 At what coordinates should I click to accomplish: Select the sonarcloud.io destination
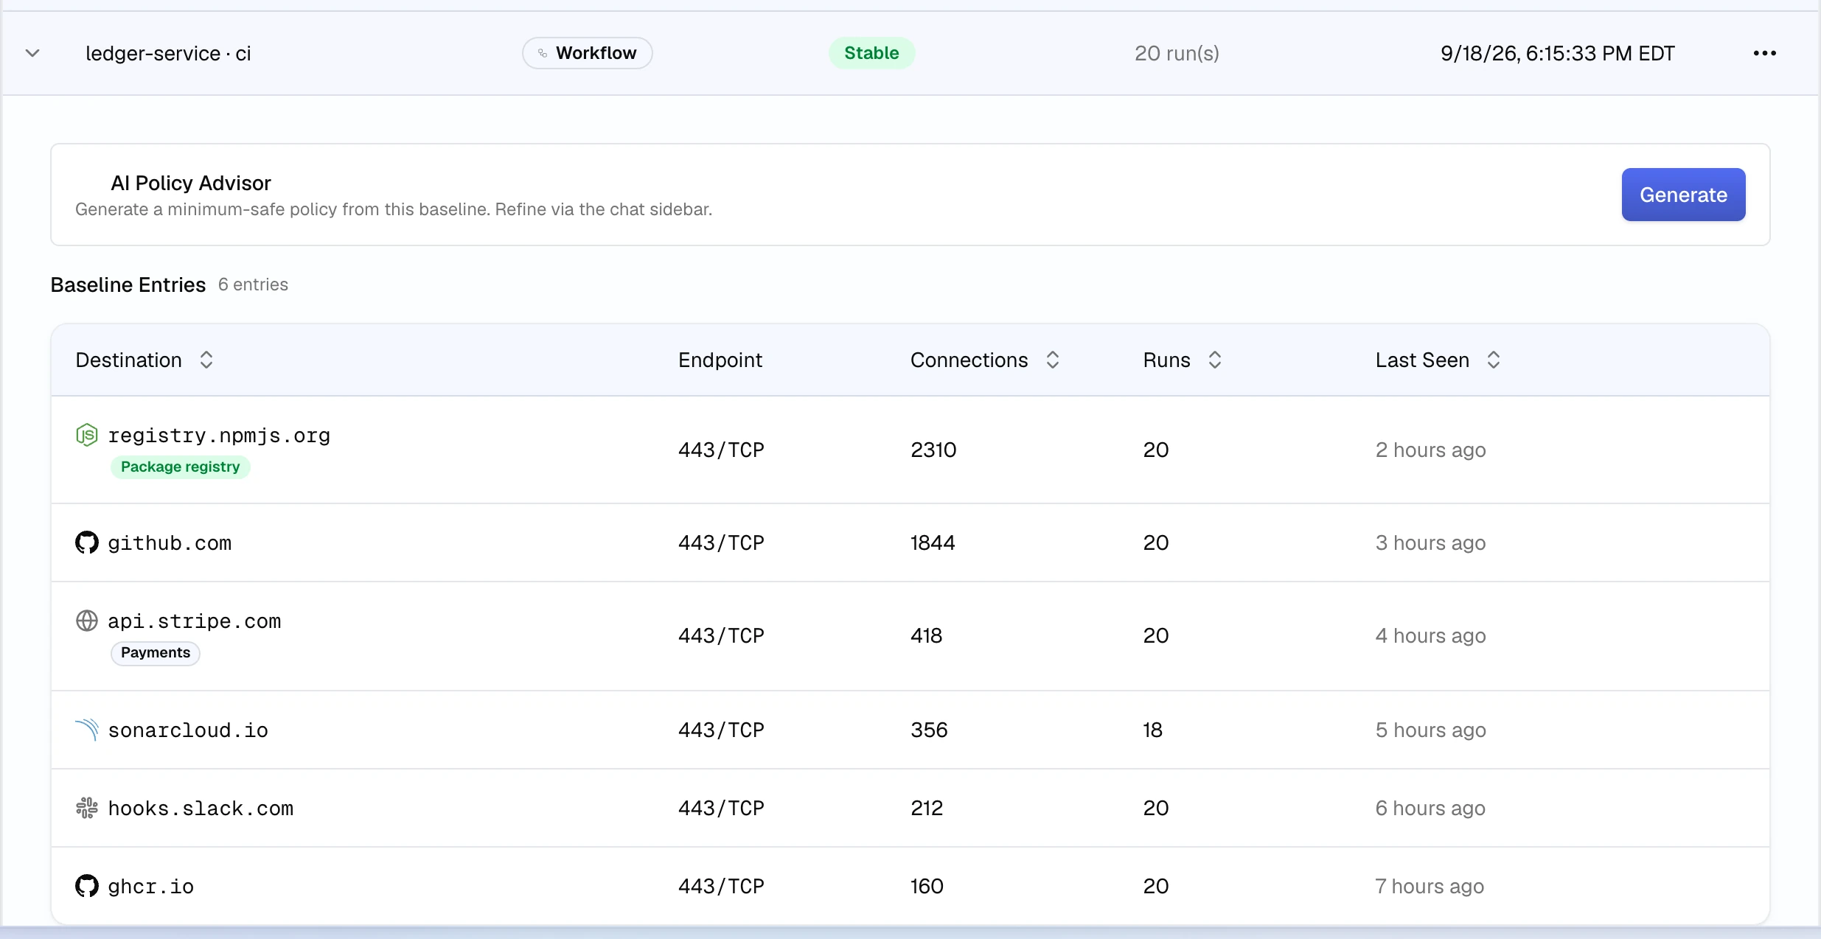pos(188,730)
